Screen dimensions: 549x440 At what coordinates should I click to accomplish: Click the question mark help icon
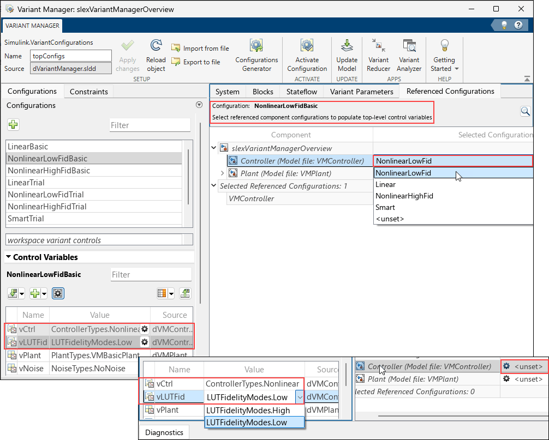click(x=518, y=25)
